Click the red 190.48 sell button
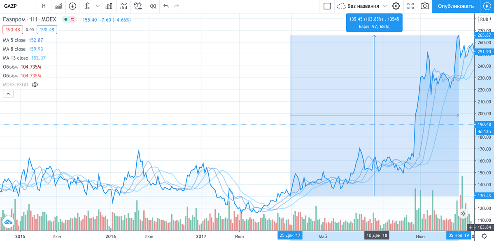494x241 pixels. pos(12,30)
